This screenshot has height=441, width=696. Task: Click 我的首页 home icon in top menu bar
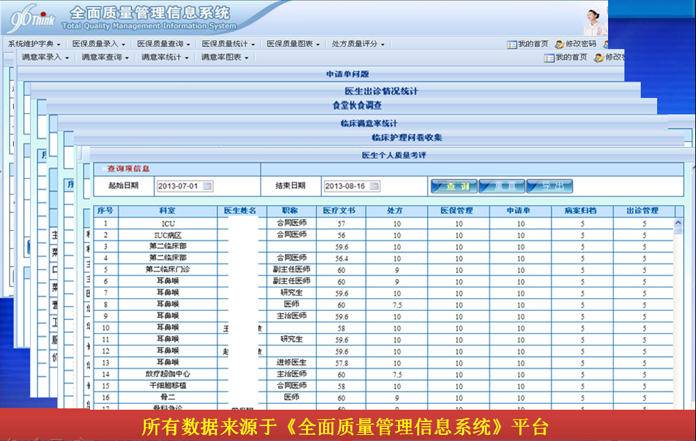coord(512,44)
